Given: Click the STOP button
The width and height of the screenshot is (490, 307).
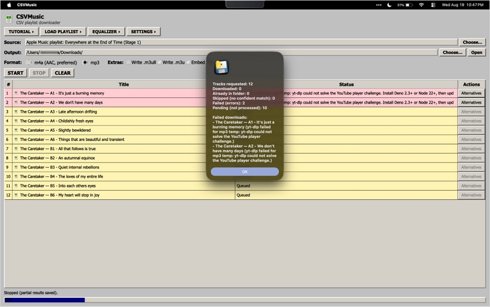Looking at the screenshot, I should click(39, 73).
